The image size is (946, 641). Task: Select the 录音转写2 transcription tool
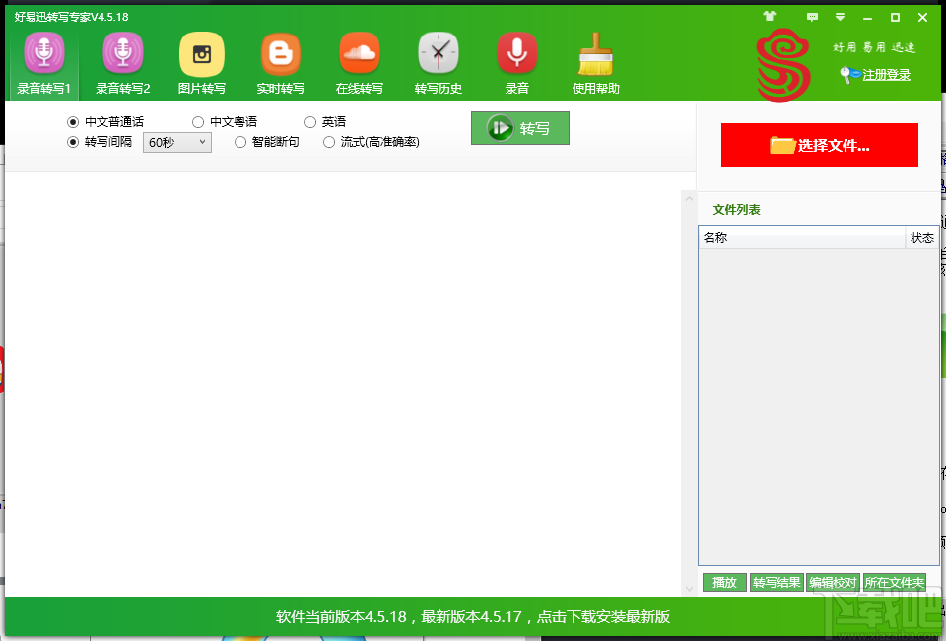point(121,61)
